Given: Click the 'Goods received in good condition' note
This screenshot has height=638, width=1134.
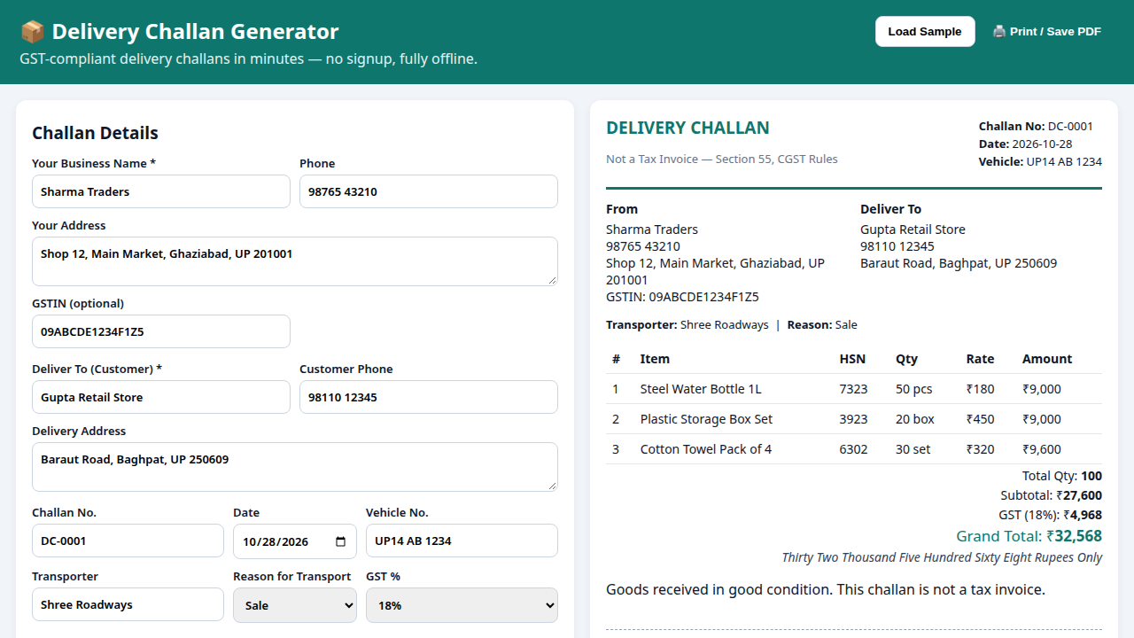Looking at the screenshot, I should (826, 589).
